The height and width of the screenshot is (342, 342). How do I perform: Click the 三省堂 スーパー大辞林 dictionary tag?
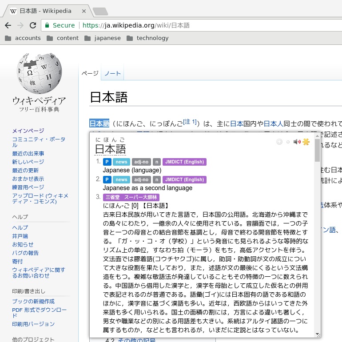click(x=131, y=197)
